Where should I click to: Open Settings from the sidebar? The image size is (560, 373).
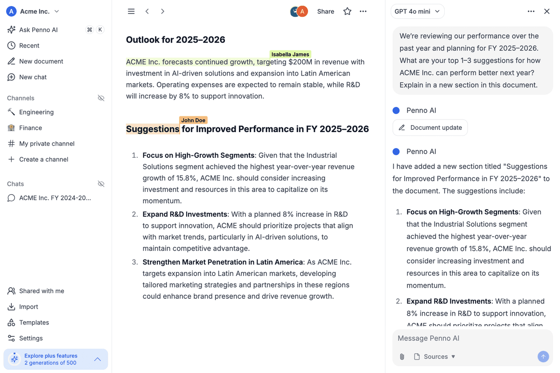[x=31, y=338]
